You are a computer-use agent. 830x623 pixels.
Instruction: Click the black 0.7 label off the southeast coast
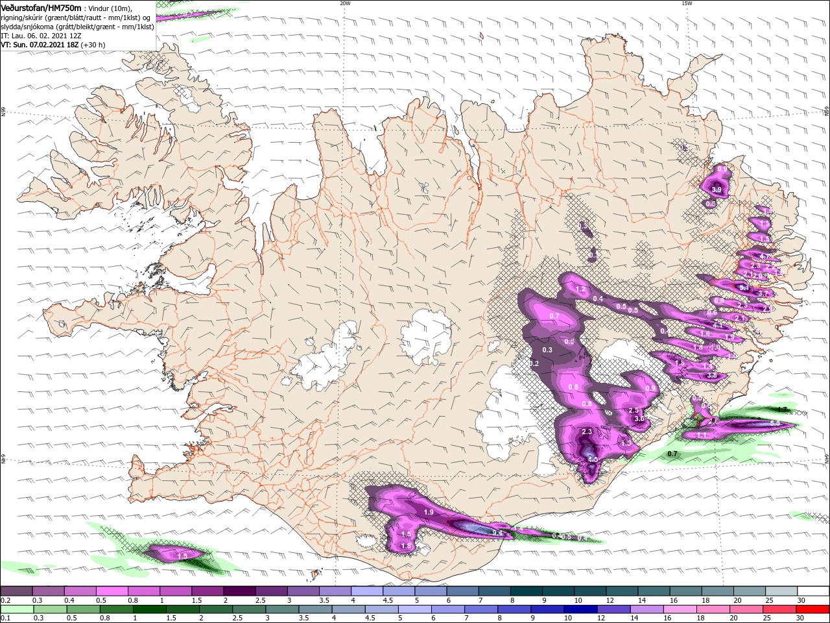672,454
